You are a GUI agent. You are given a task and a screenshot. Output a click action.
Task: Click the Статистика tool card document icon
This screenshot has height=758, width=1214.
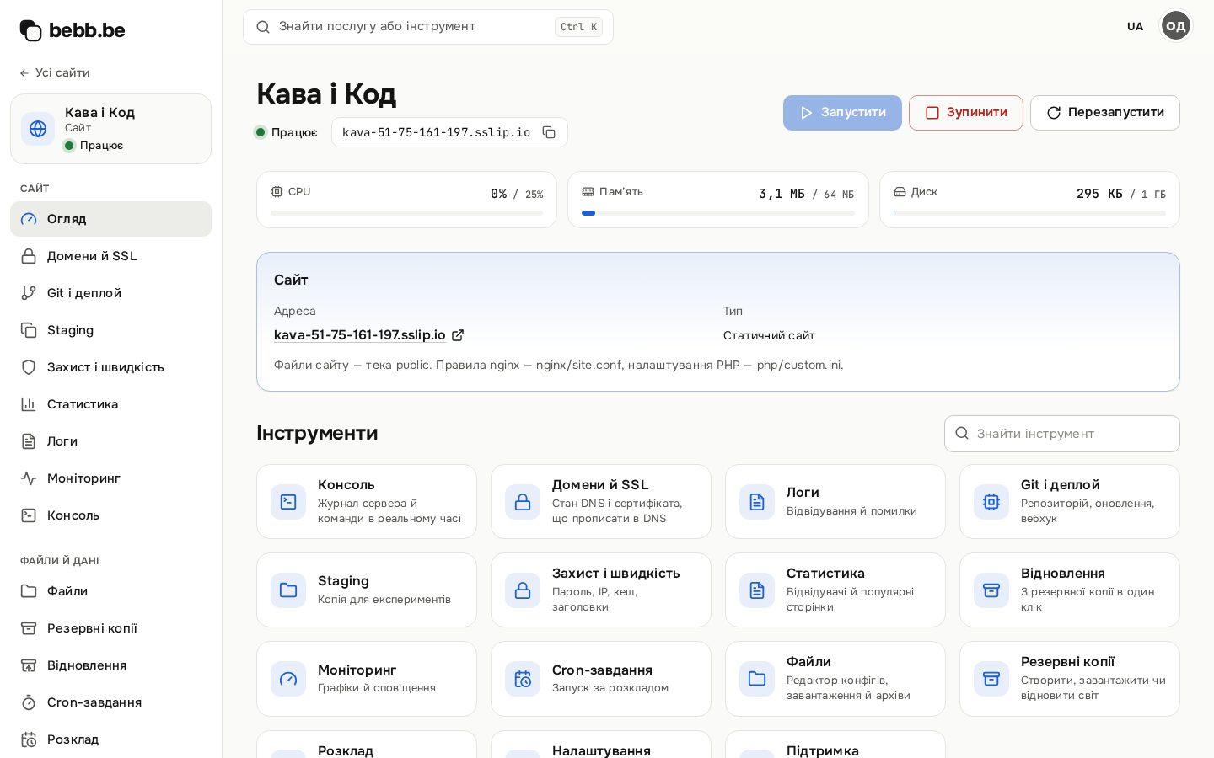click(x=757, y=590)
